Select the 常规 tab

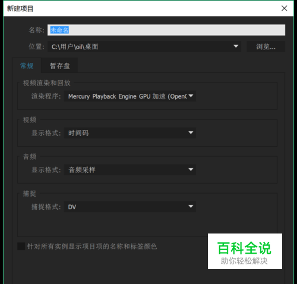tap(27, 66)
